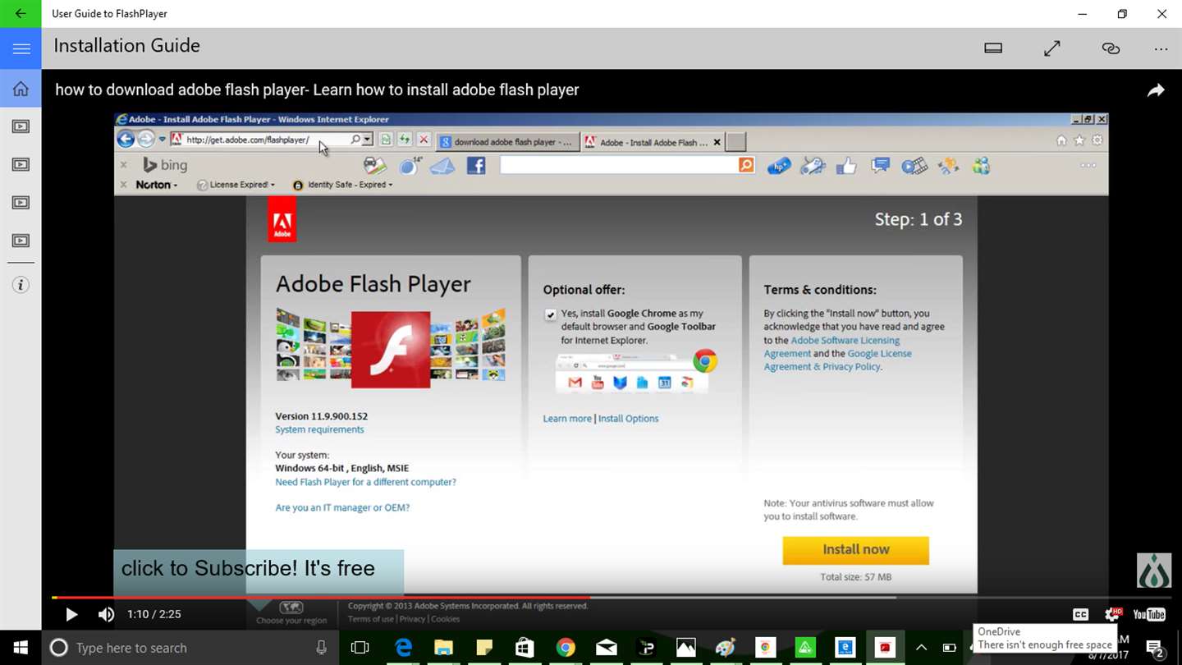Open the License Expired dropdown

[236, 185]
